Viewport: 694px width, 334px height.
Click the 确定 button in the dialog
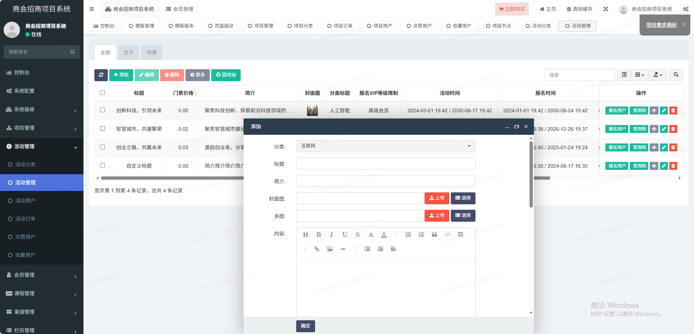(305, 326)
